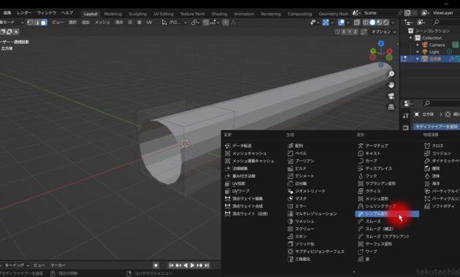This screenshot has height=277, width=460.
Task: Toggle Z axis mirror button
Action: pyautogui.click(x=355, y=31)
